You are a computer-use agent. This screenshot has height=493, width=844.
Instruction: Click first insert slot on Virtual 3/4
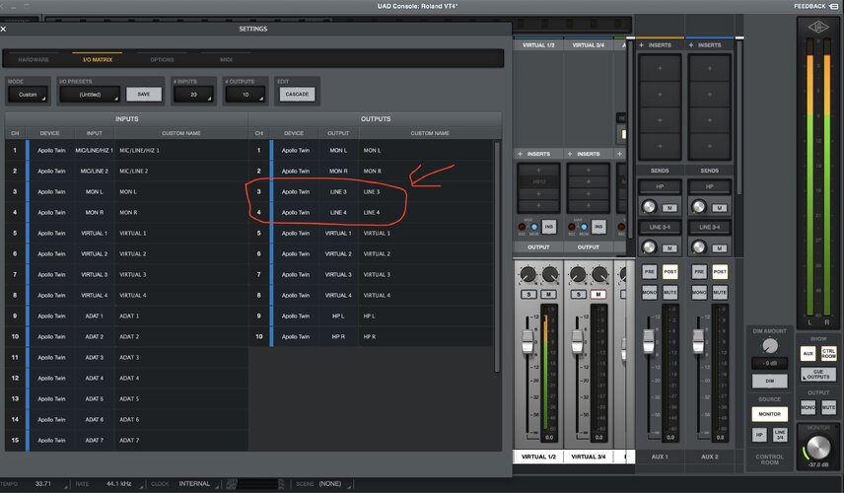click(589, 170)
